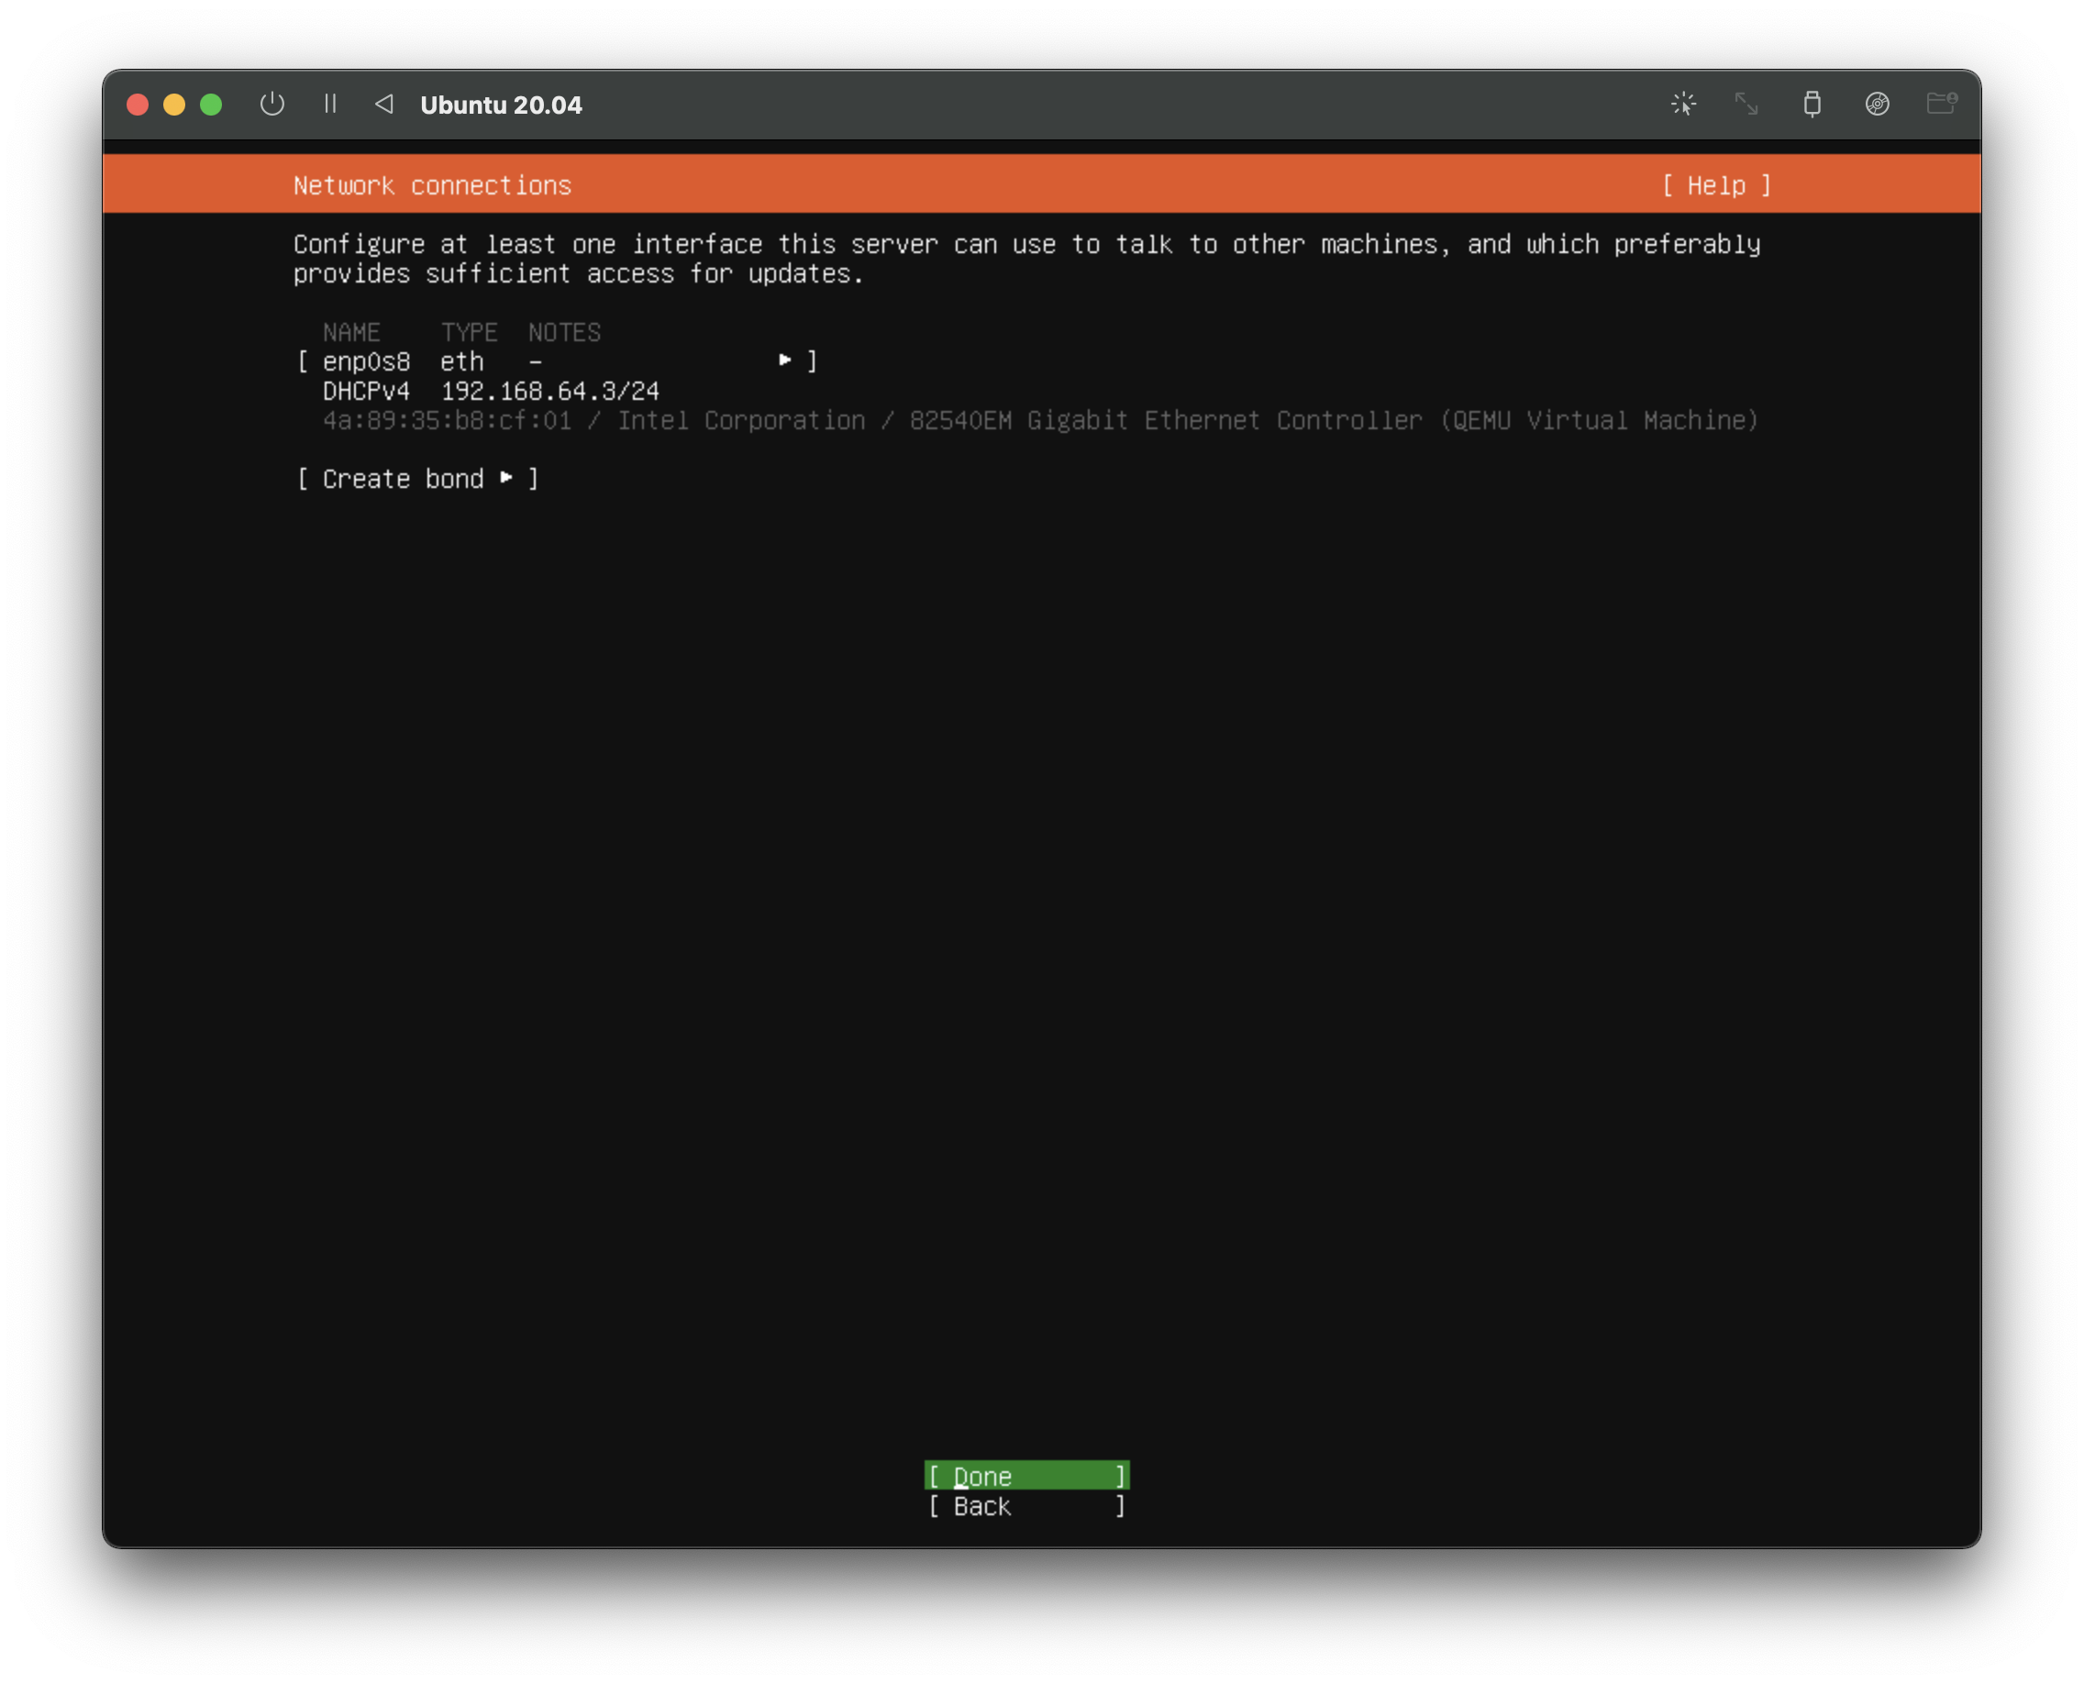The image size is (2084, 1684).
Task: Close the Ubuntu 20.04 VM window
Action: [x=138, y=105]
